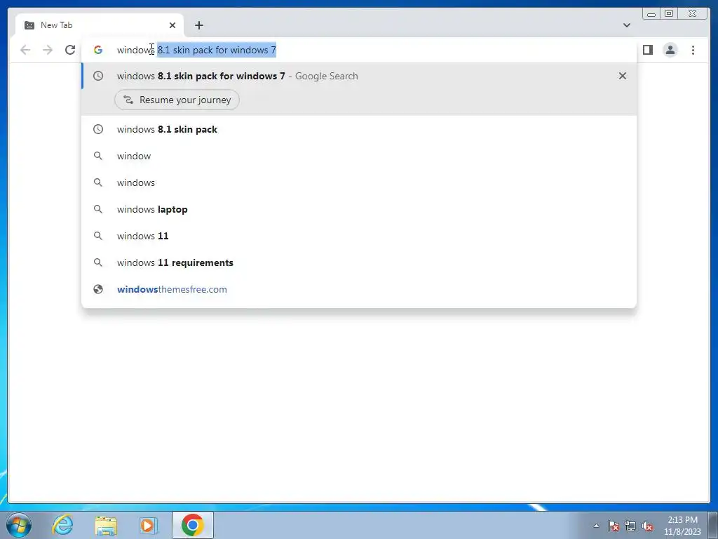Screen dimensions: 718x539
Task: Click the Chrome taskbar icon
Action: pyautogui.click(x=193, y=525)
